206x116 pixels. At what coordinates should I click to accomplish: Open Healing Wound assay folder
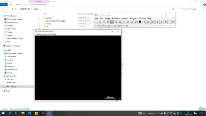14,38
